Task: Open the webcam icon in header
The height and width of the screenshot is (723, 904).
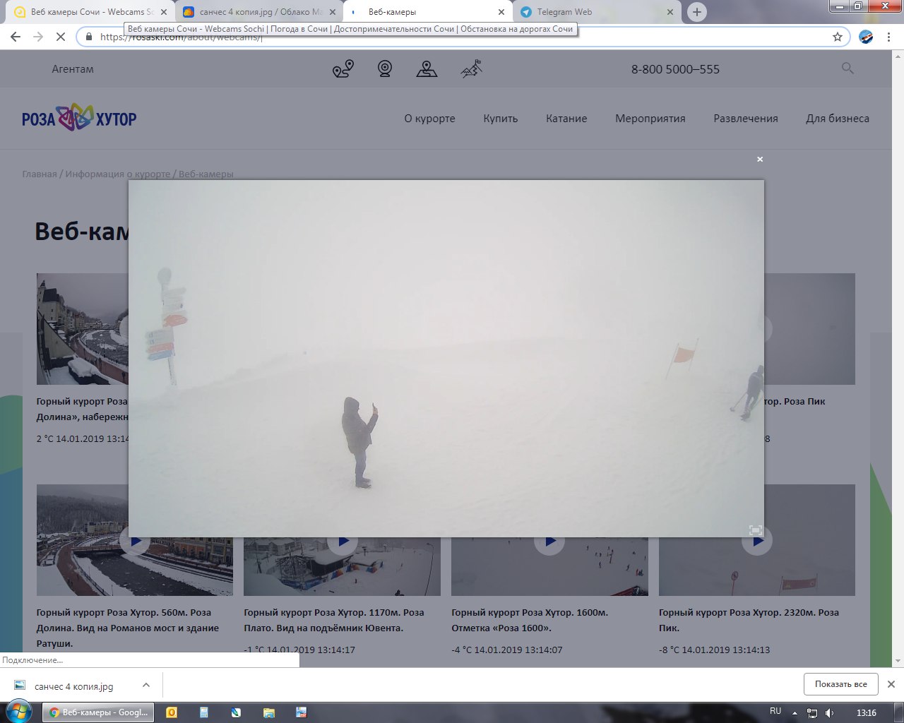Action: (384, 68)
